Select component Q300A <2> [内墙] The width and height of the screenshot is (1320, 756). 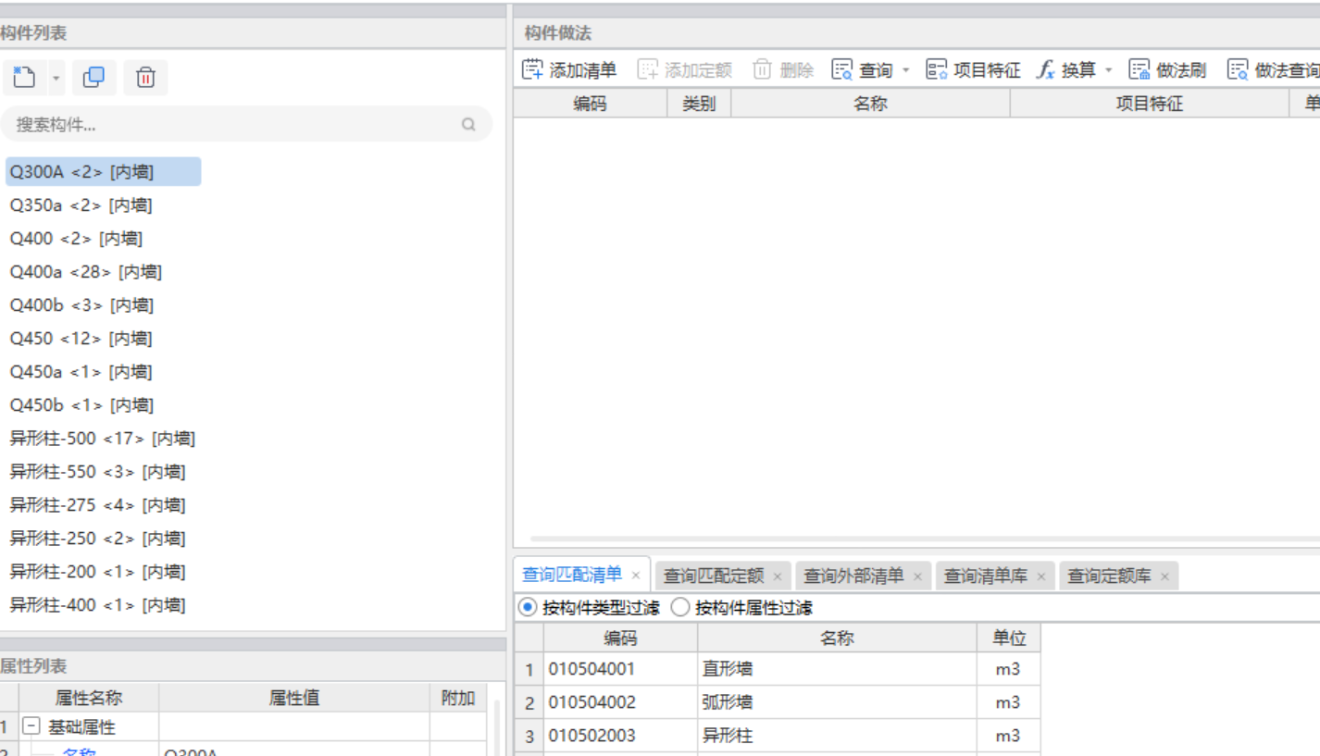pyautogui.click(x=103, y=171)
